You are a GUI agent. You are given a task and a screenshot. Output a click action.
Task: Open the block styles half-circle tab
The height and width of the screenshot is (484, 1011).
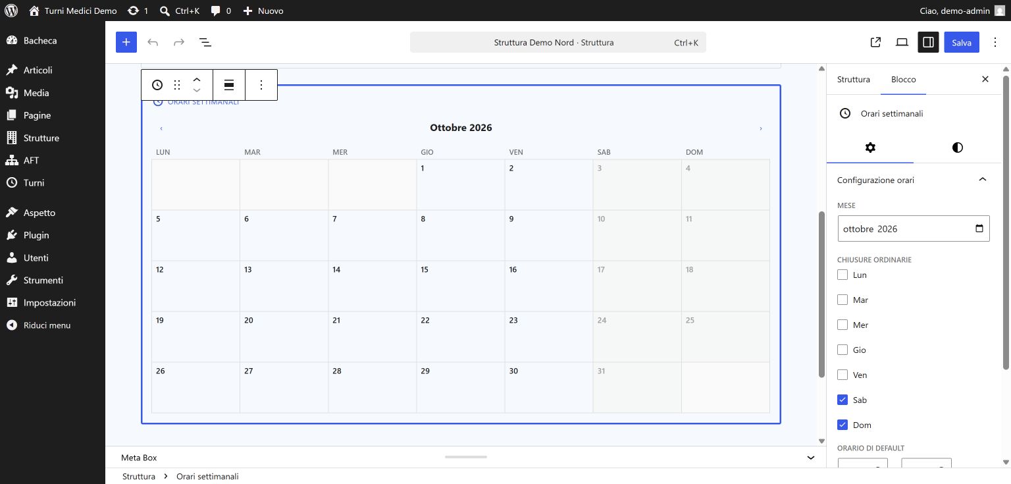(x=957, y=148)
